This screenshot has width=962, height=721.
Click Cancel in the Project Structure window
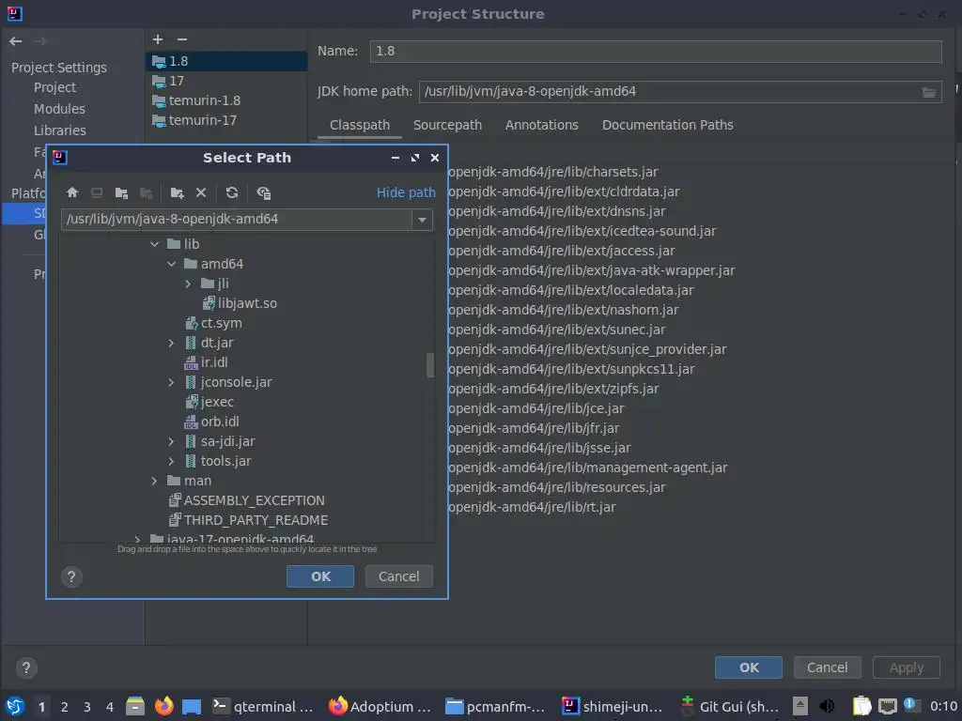[827, 667]
